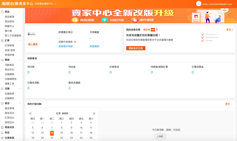Click the 已售完商品 count value

[x=193, y=72]
